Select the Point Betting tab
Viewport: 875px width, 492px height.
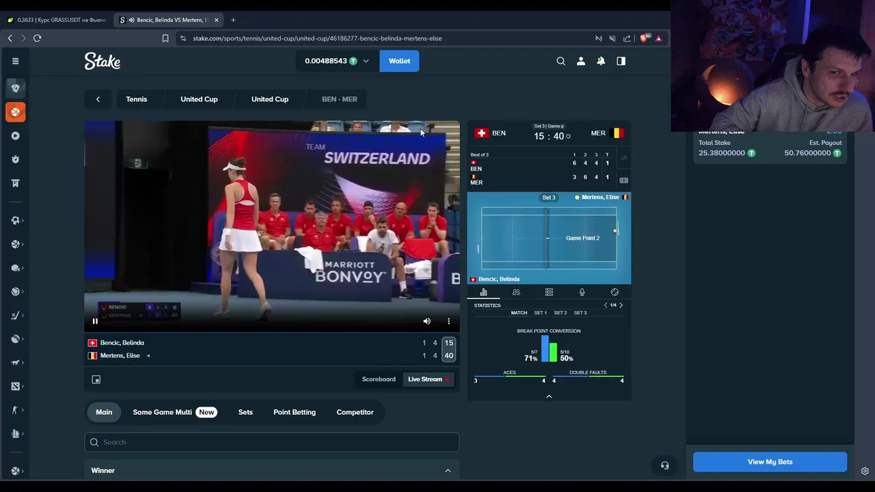point(295,412)
